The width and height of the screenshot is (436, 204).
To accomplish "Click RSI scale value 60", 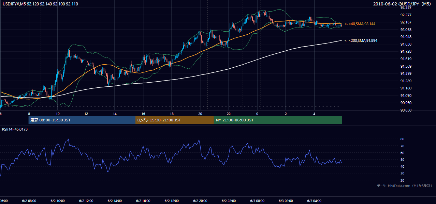I will click(403, 153).
